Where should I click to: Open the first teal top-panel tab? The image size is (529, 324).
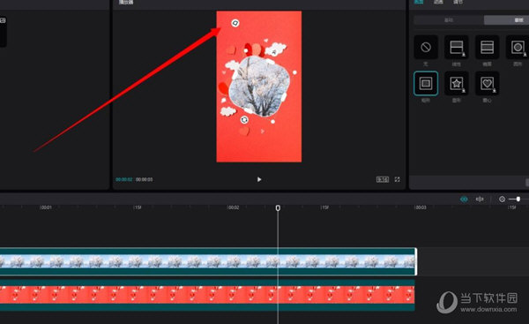point(419,2)
